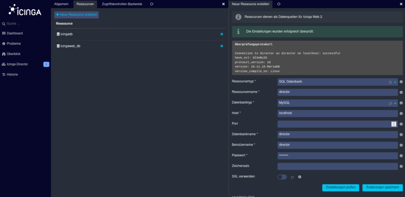
Task: Open the icingaweb_db resource
Action: tap(70, 46)
